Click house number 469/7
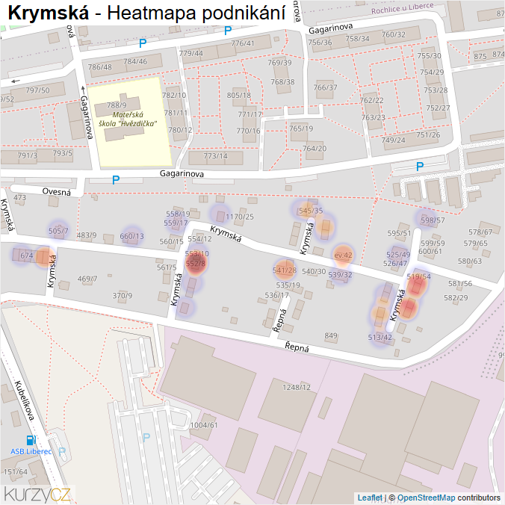Screen dimensions: 505x505 (x=87, y=279)
